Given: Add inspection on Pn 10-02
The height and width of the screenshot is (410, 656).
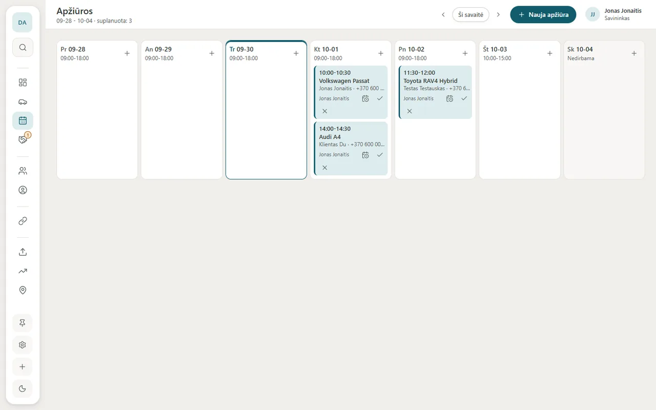Looking at the screenshot, I should (465, 53).
